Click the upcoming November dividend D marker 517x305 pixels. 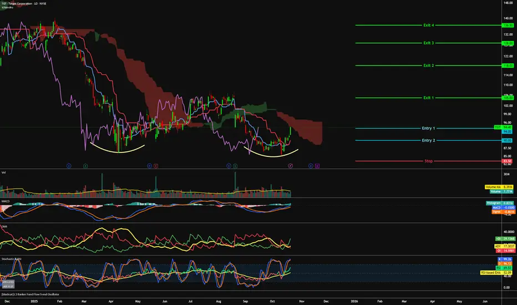[x=311, y=166]
